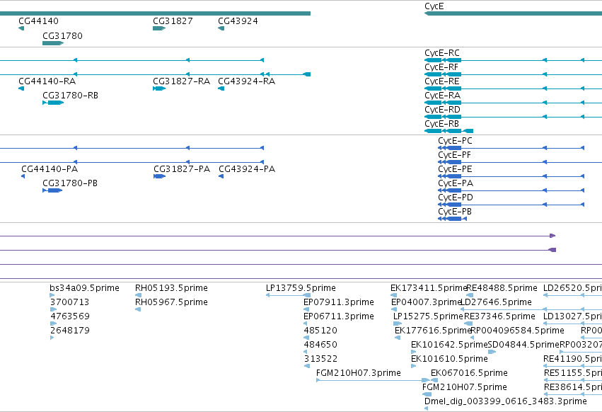602x412 pixels.
Task: Select the 484650 feature
Action: [305, 352]
